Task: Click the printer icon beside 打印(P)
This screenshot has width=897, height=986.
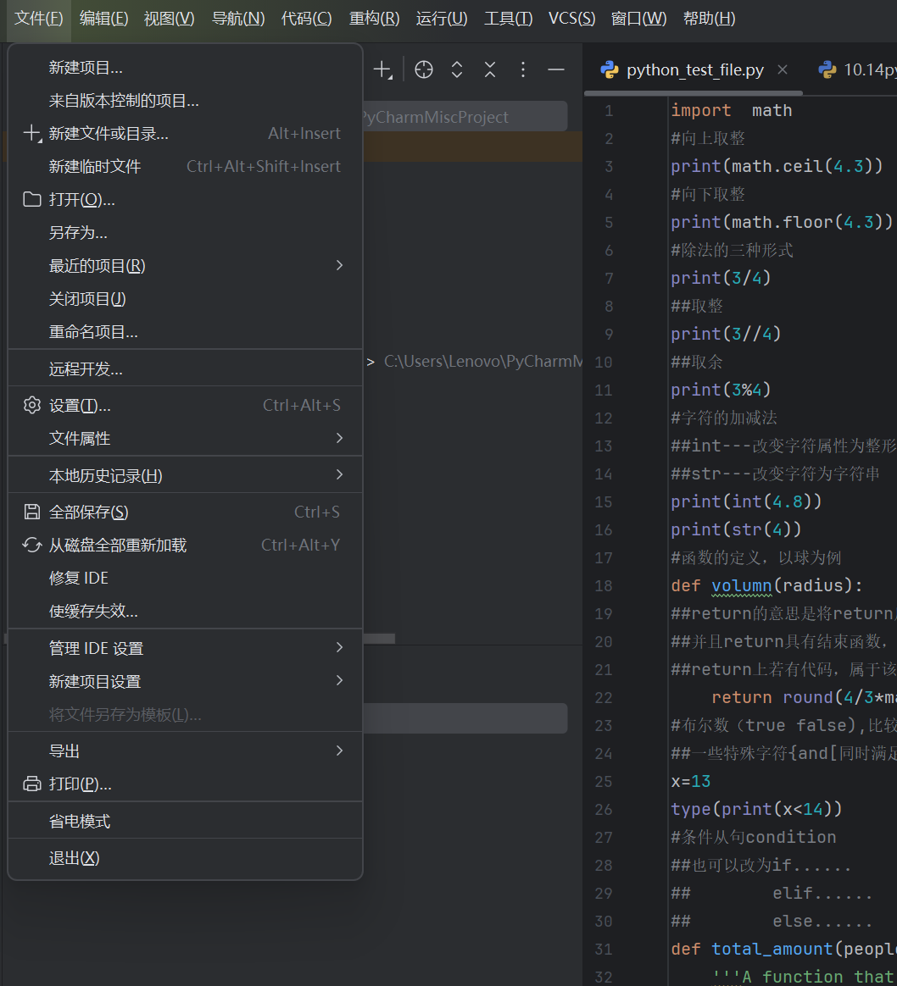Action: (x=31, y=784)
